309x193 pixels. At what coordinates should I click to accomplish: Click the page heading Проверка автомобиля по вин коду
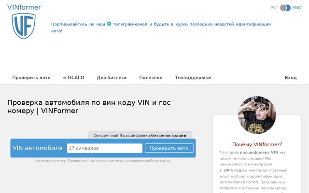click(x=89, y=107)
